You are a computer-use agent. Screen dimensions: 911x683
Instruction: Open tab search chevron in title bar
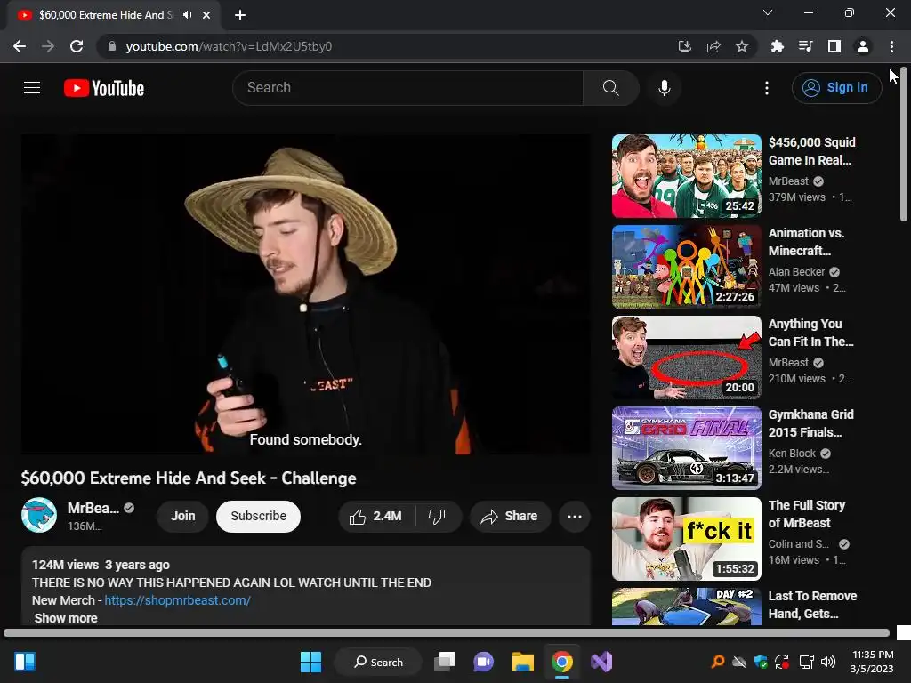(768, 12)
